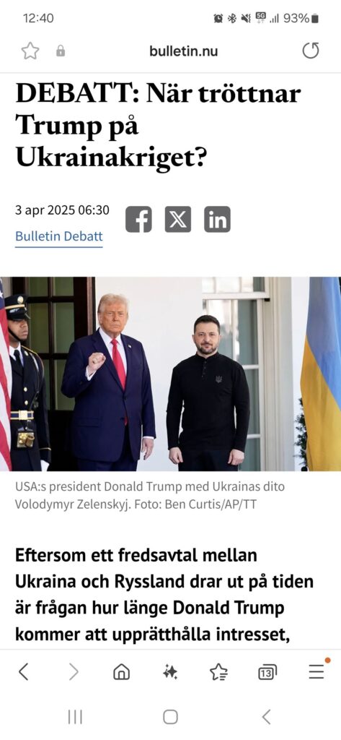The width and height of the screenshot is (341, 740).
Task: Open the bookmarks list icon
Action: (218, 671)
